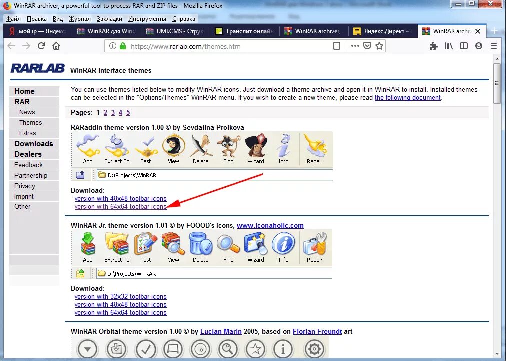Download RARaddin 64x64 toolbar icons version
The height and width of the screenshot is (361, 506).
pos(120,207)
